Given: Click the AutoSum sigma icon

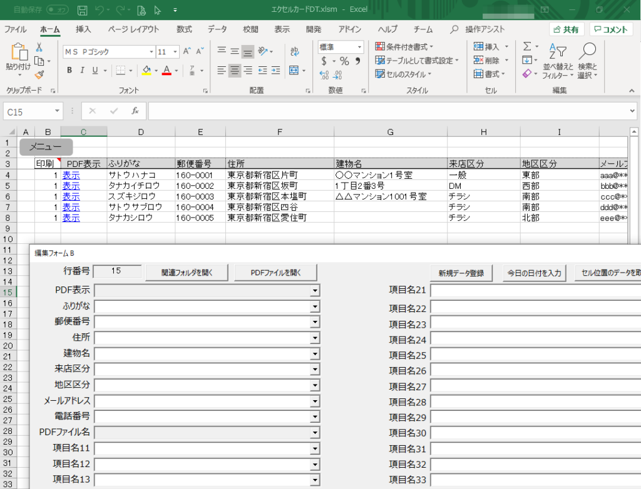Looking at the screenshot, I should pyautogui.click(x=527, y=47).
